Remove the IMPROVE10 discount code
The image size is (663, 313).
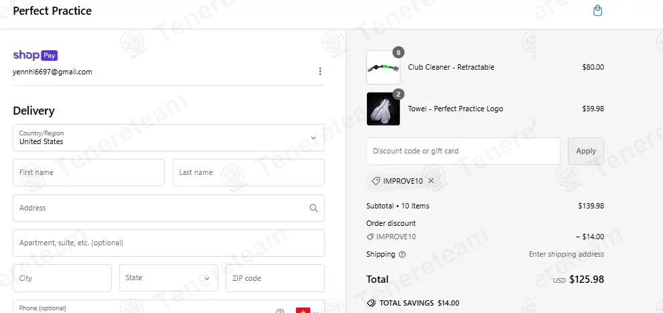pyautogui.click(x=431, y=181)
